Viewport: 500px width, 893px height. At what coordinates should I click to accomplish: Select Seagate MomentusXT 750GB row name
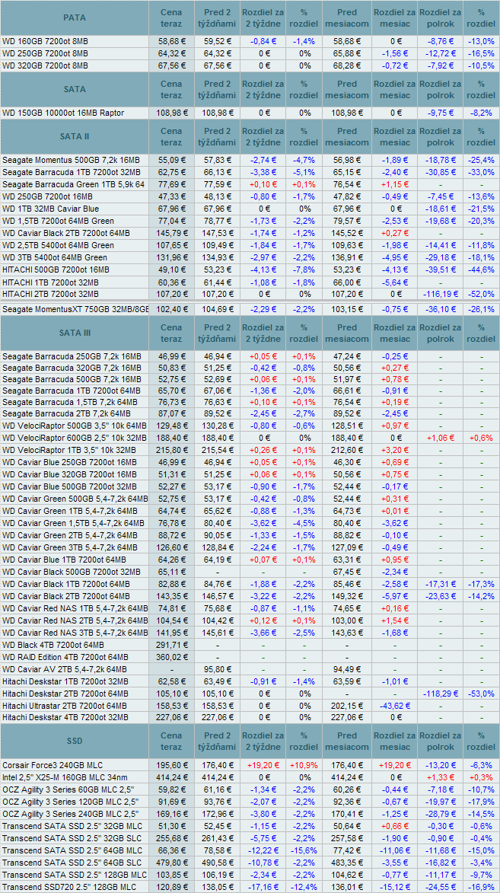[x=75, y=309]
